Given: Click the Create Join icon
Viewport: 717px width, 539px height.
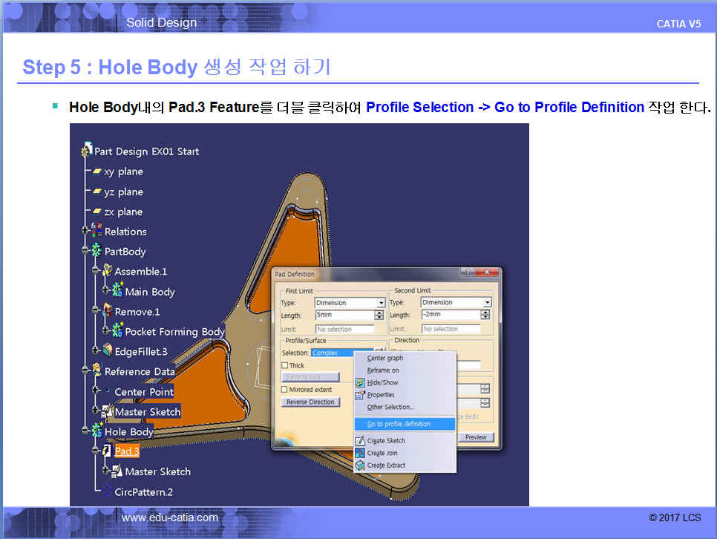Looking at the screenshot, I should 360,453.
